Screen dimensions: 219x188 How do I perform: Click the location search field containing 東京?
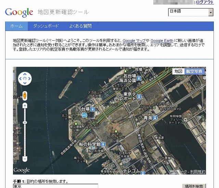point(55,186)
